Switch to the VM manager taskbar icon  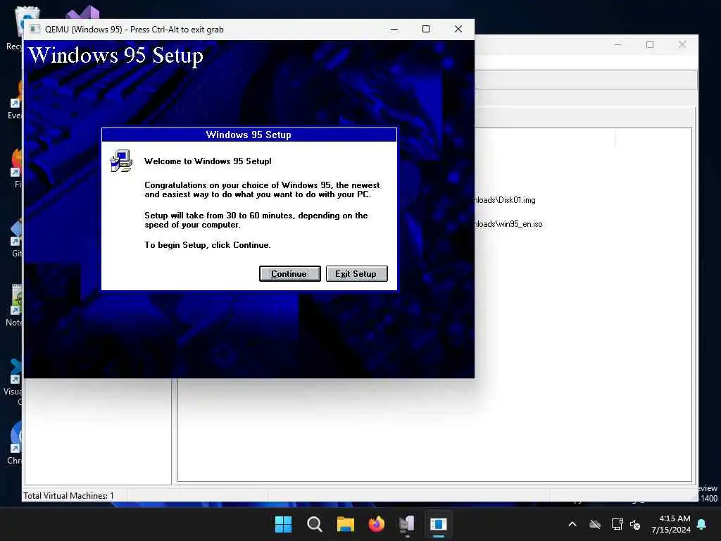408,524
